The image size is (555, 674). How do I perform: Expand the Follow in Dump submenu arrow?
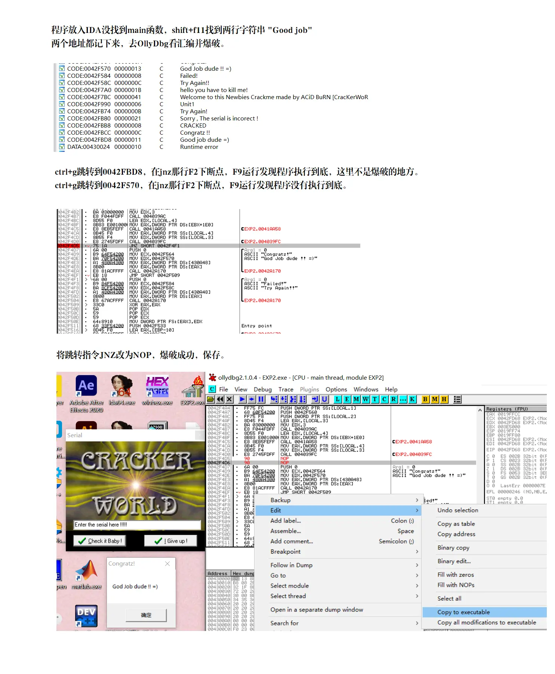tap(417, 565)
